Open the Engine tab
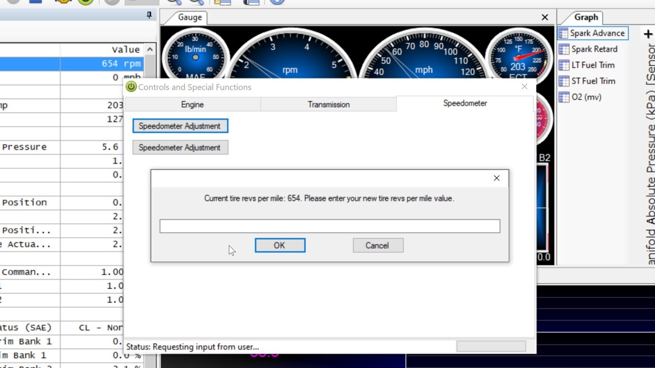 pos(192,104)
